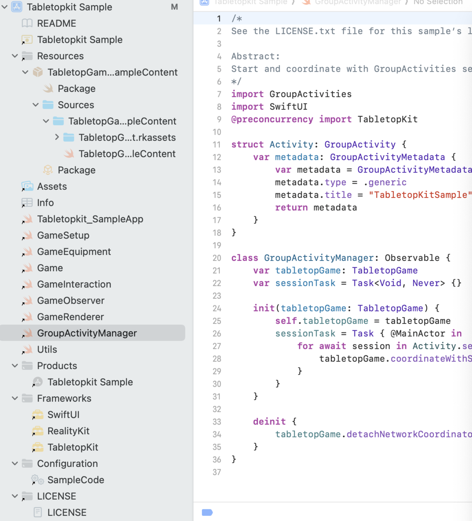Screen dimensions: 472x521
Task: Click the Tabletopkit Sample target icon below README
Action: [x=27, y=40]
